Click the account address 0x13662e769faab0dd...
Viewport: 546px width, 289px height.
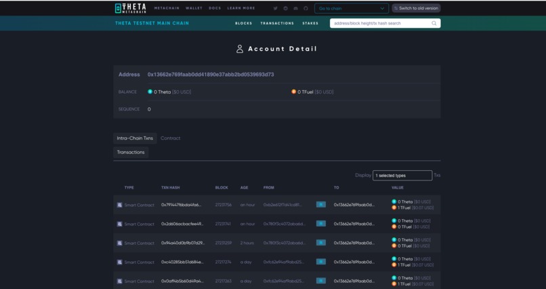tap(211, 75)
